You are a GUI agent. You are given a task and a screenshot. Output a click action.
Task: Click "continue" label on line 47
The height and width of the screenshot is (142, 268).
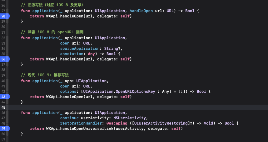(x=69, y=118)
